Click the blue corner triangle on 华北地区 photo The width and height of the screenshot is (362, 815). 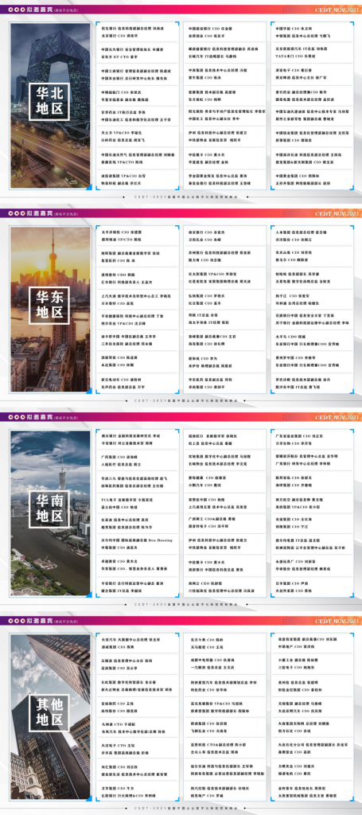click(88, 187)
